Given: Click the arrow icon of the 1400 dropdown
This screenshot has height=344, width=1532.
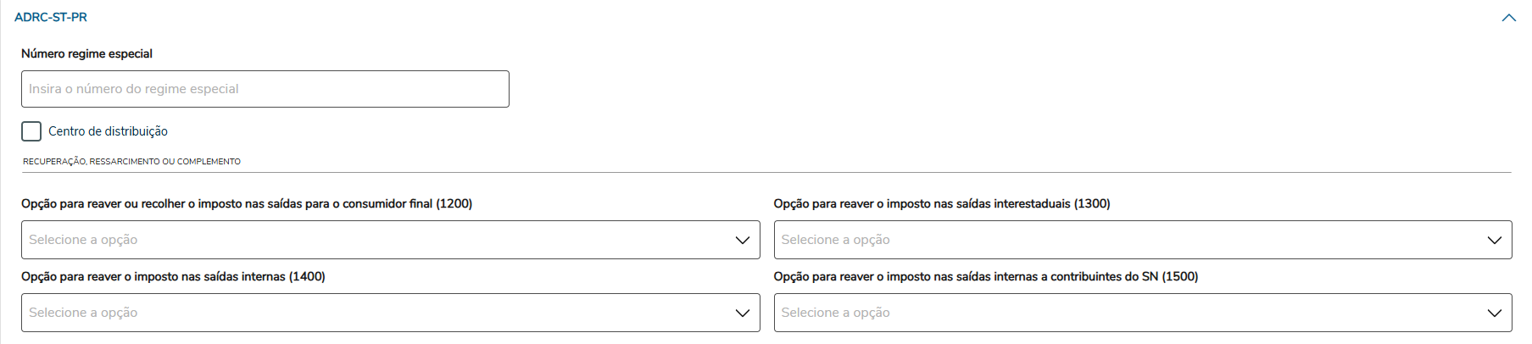Looking at the screenshot, I should click(x=742, y=313).
